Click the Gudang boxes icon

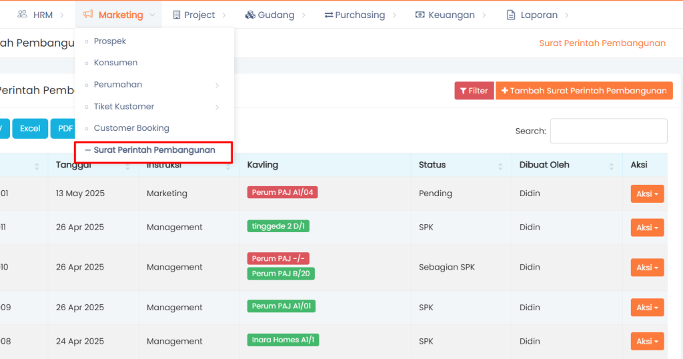tap(250, 15)
